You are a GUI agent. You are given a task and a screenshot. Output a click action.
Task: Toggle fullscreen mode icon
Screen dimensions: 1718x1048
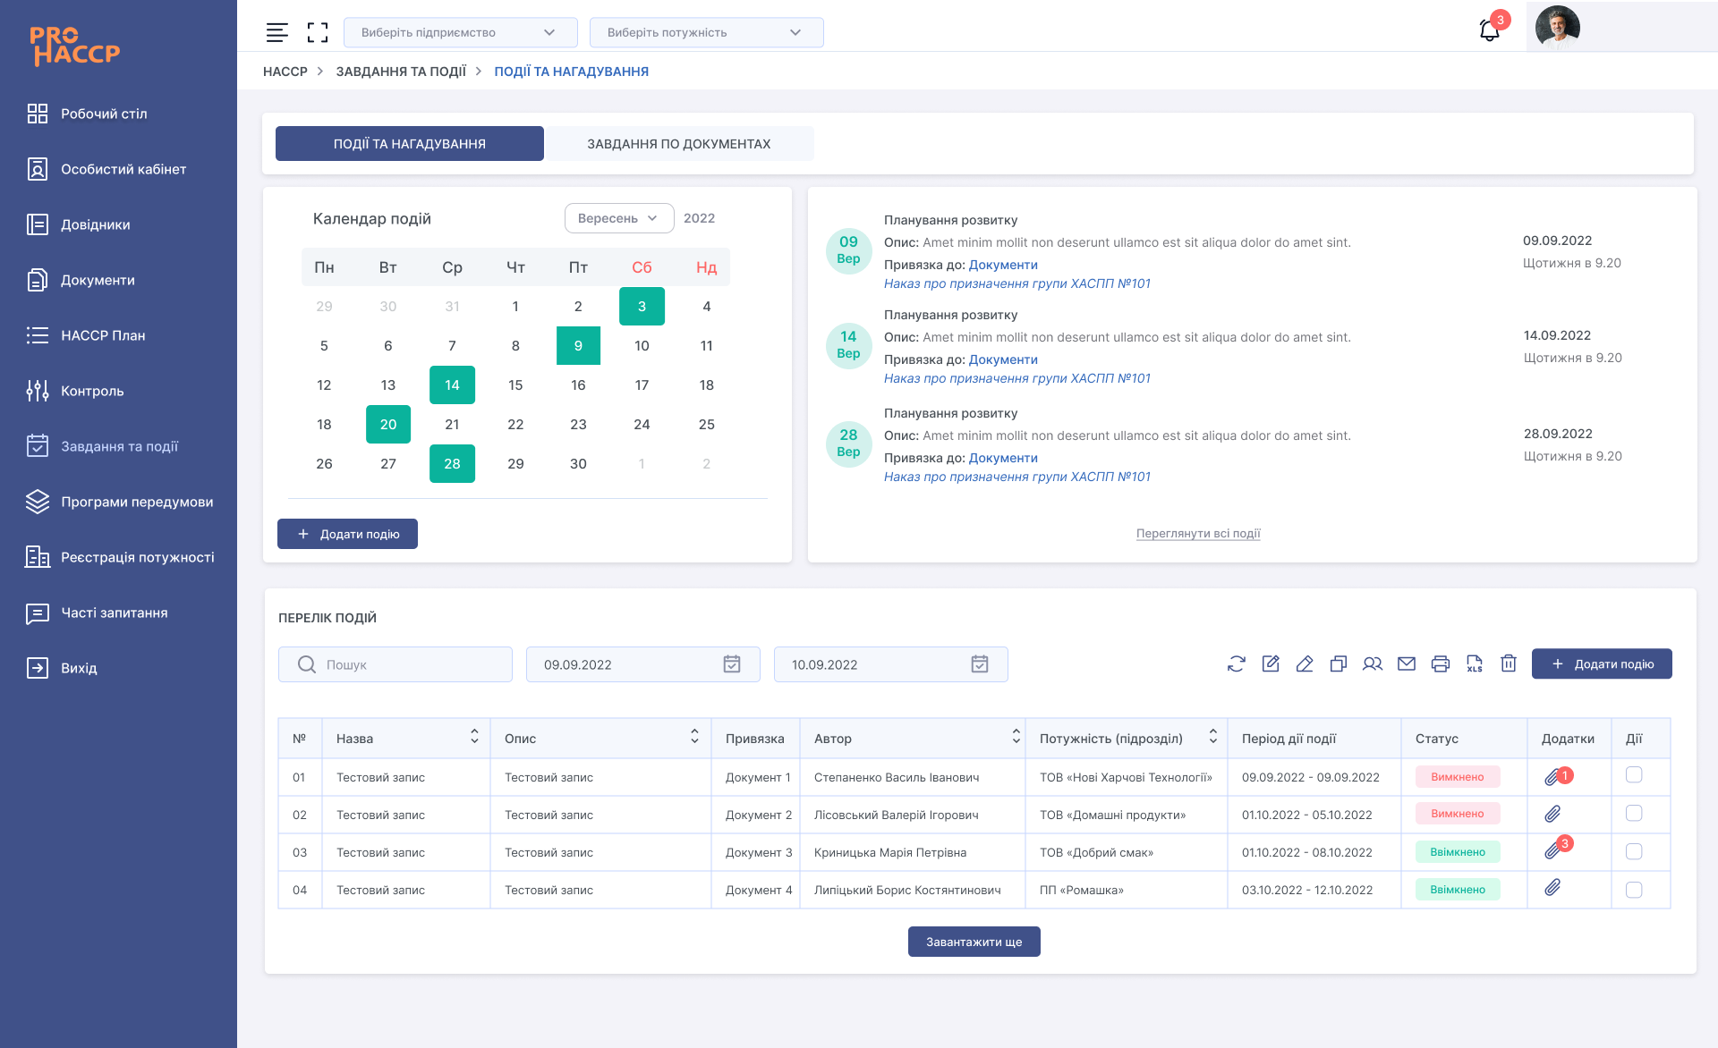318,32
